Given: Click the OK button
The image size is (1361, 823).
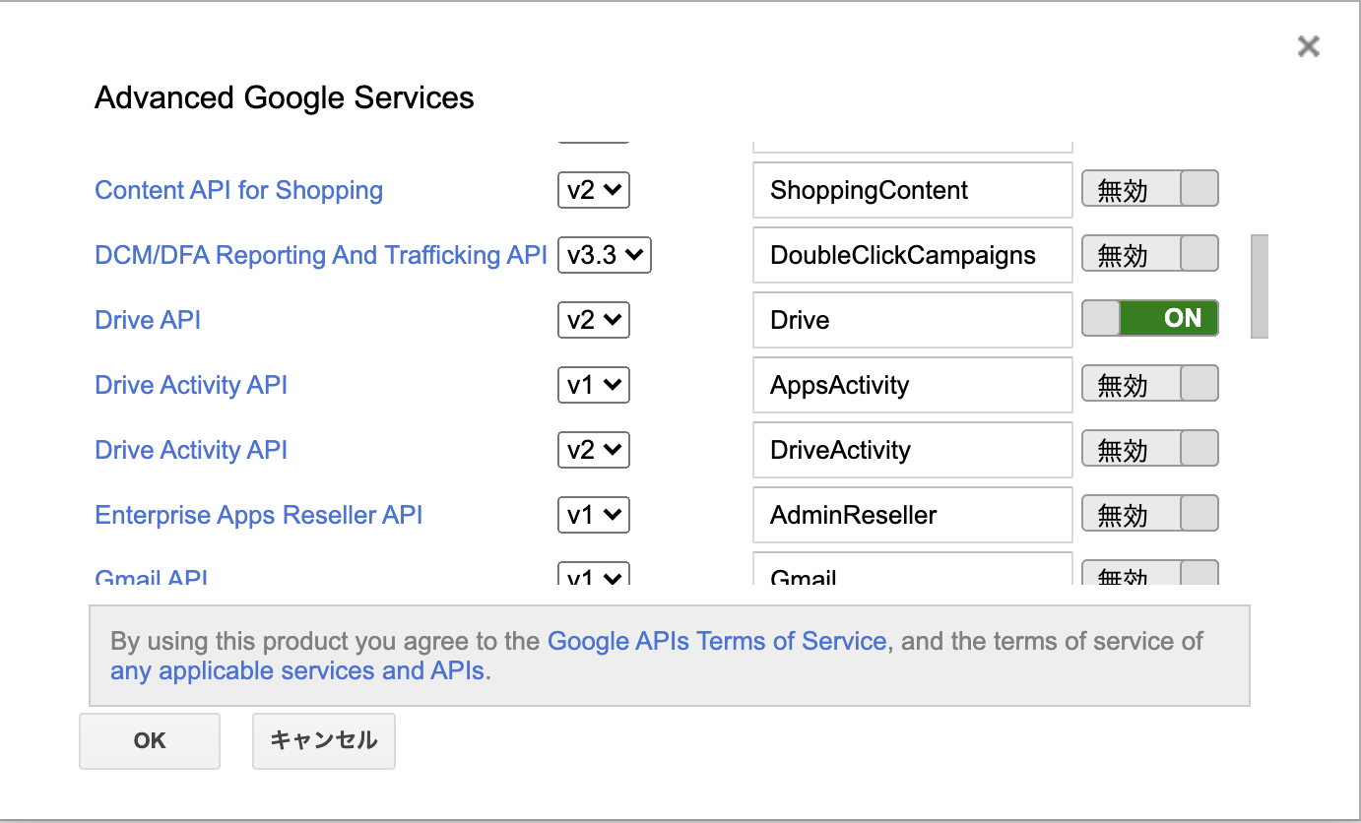Looking at the screenshot, I should [150, 741].
